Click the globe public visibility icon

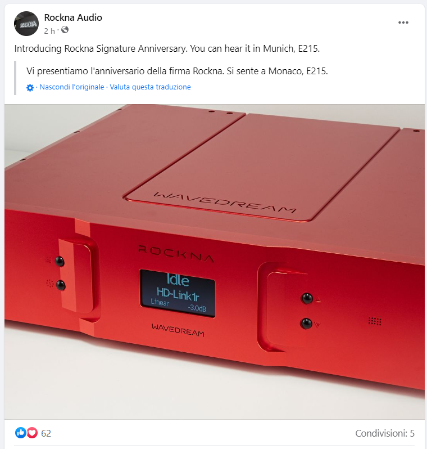[65, 30]
